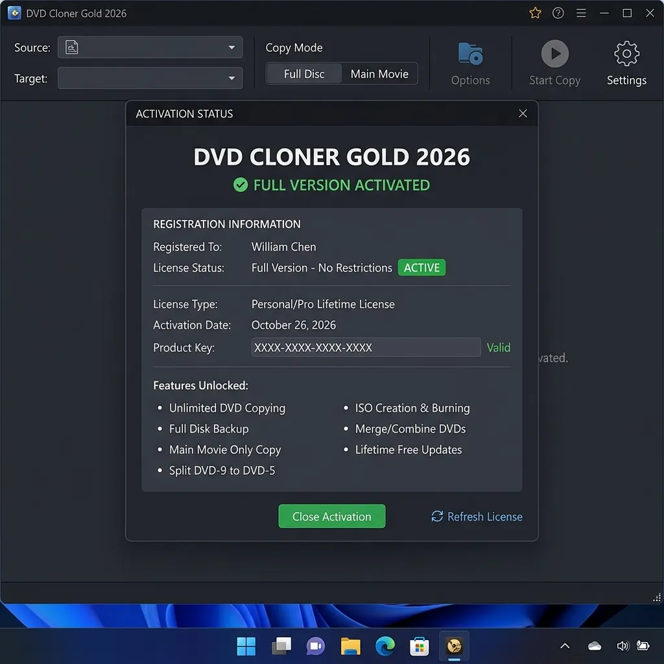The width and height of the screenshot is (664, 664).
Task: Show hidden system tray icons chevron
Action: point(565,646)
